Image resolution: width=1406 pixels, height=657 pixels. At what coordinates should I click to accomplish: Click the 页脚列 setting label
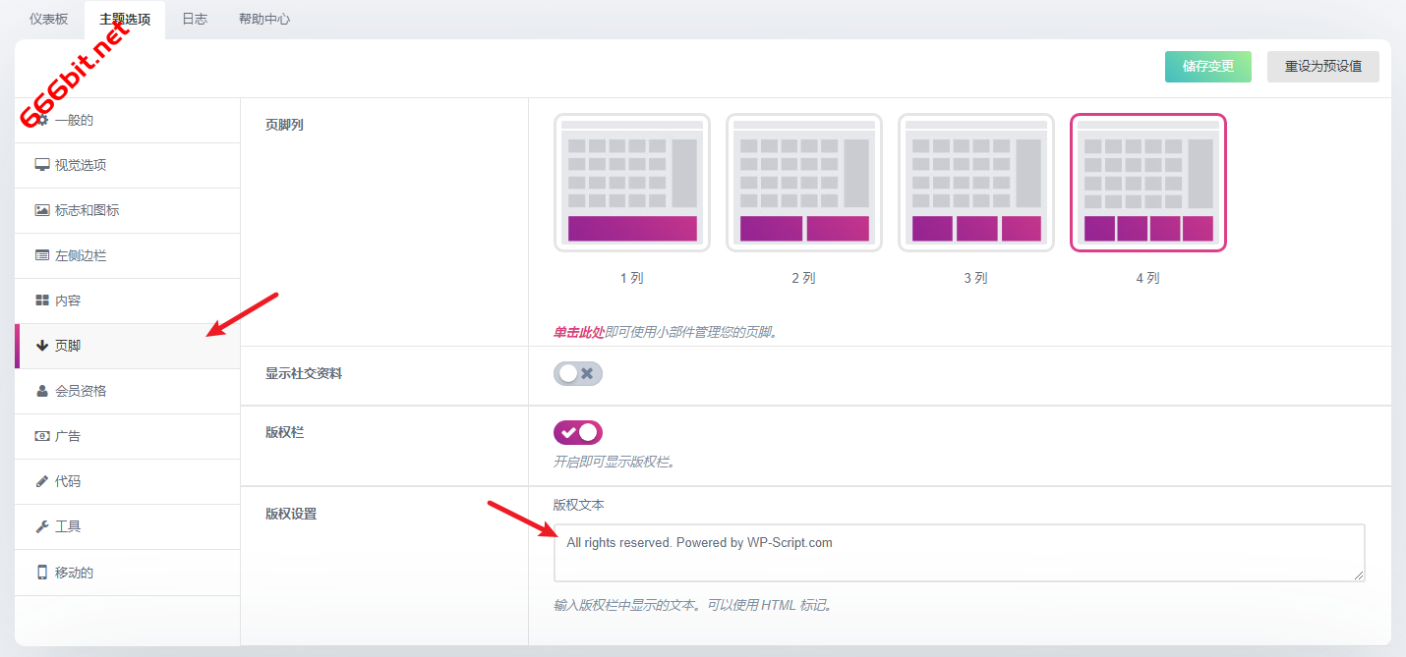(284, 125)
